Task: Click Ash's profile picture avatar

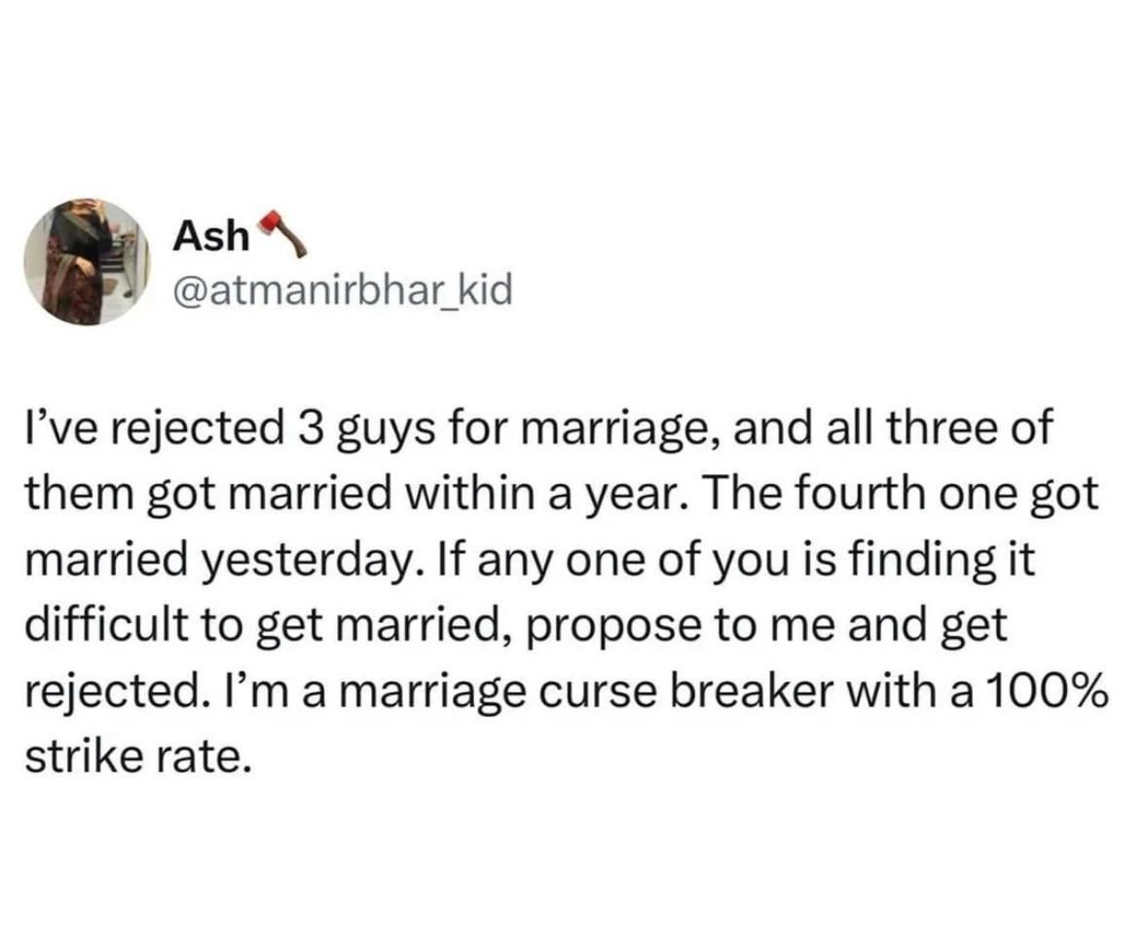Action: coord(86,262)
